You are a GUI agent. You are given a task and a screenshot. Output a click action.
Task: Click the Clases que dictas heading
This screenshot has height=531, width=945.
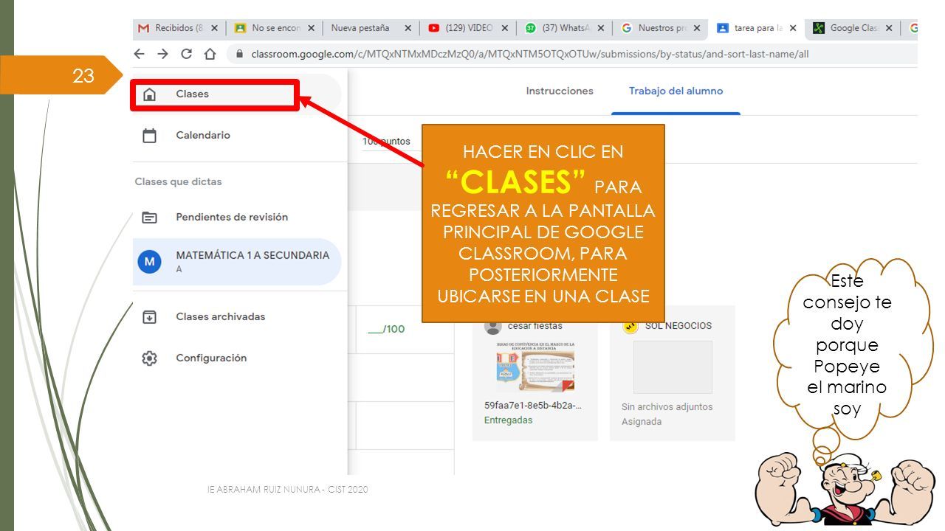tap(178, 182)
